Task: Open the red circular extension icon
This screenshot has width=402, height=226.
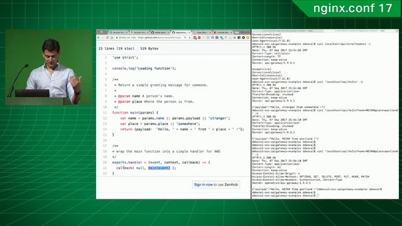Action: 199,38
